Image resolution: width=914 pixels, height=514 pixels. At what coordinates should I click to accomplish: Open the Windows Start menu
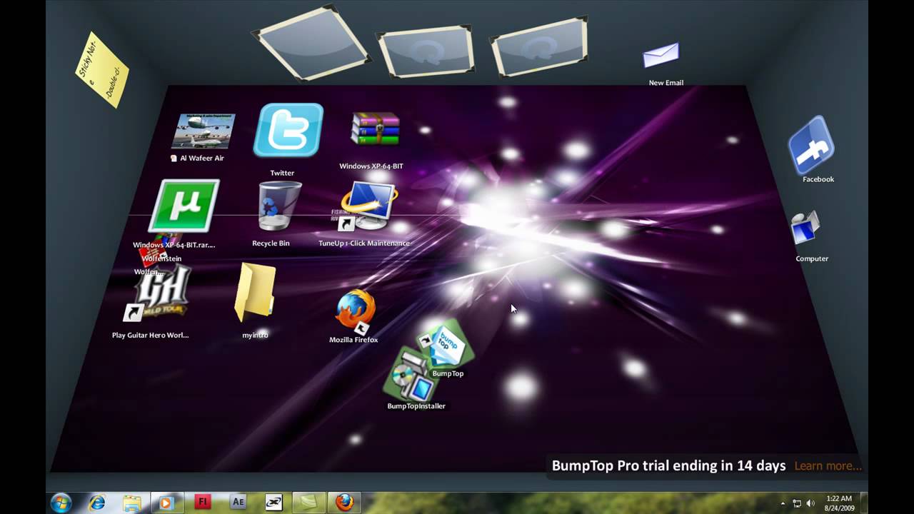(61, 502)
